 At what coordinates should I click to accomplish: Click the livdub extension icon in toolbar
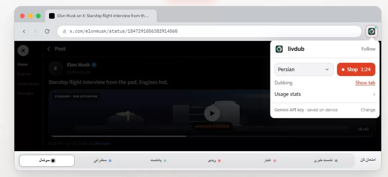click(371, 31)
